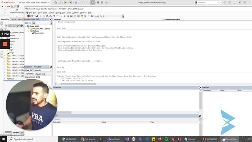Open the VBA Tools menu
Screen dimensions: 252x142
point(69,13)
